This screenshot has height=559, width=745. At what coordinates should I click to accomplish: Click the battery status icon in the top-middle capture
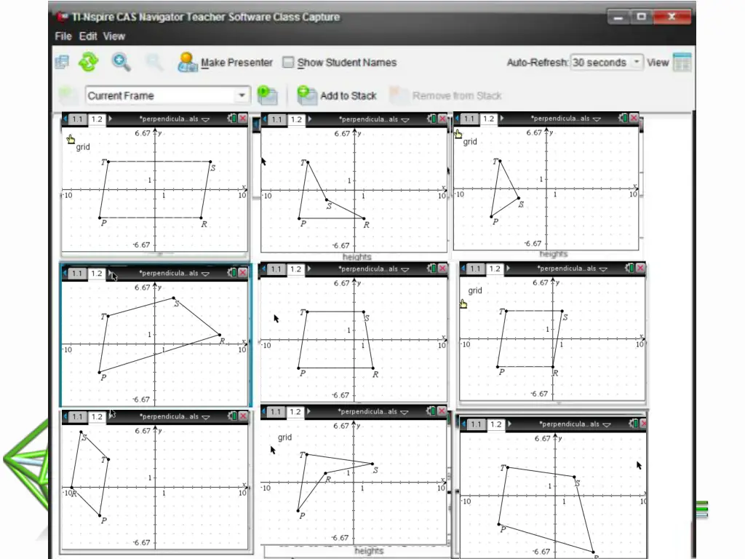tap(431, 119)
